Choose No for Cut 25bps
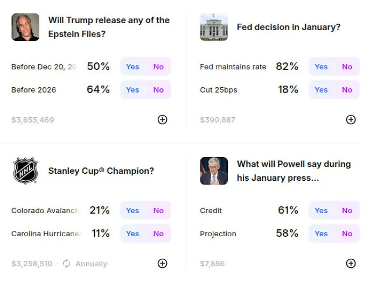This screenshot has height=283, width=377. point(347,90)
